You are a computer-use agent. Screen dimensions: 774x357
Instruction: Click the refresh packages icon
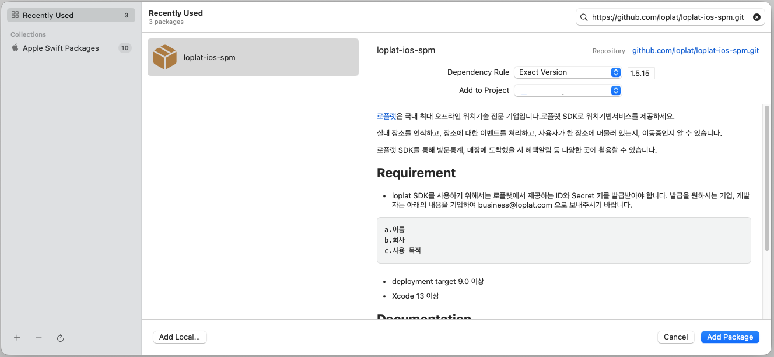(61, 338)
